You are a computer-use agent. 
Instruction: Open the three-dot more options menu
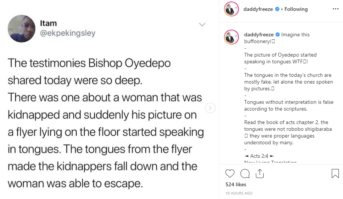pyautogui.click(x=335, y=9)
